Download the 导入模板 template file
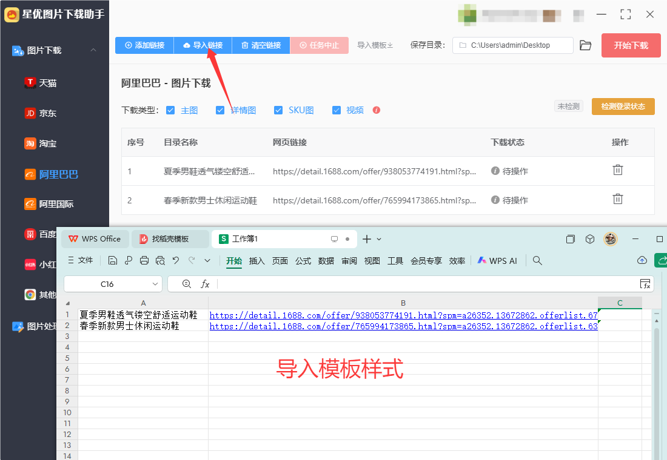The height and width of the screenshot is (460, 667). [x=375, y=45]
